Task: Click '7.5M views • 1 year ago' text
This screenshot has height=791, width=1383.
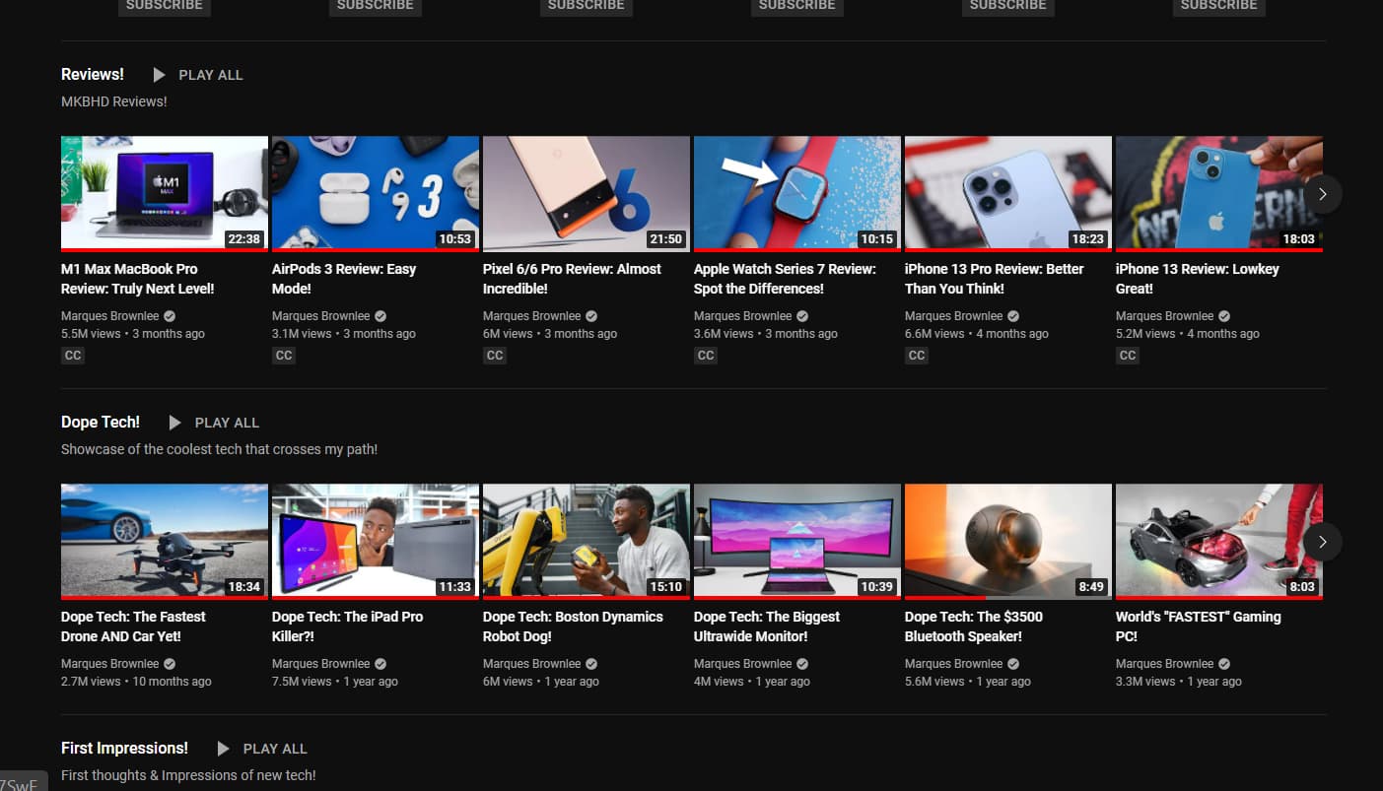Action: pyautogui.click(x=335, y=682)
